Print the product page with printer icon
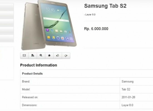Viewport: 153px width, 111px height. pos(33,56)
